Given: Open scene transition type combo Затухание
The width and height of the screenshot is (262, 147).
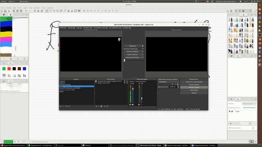Looking at the screenshot, I should [168, 82].
